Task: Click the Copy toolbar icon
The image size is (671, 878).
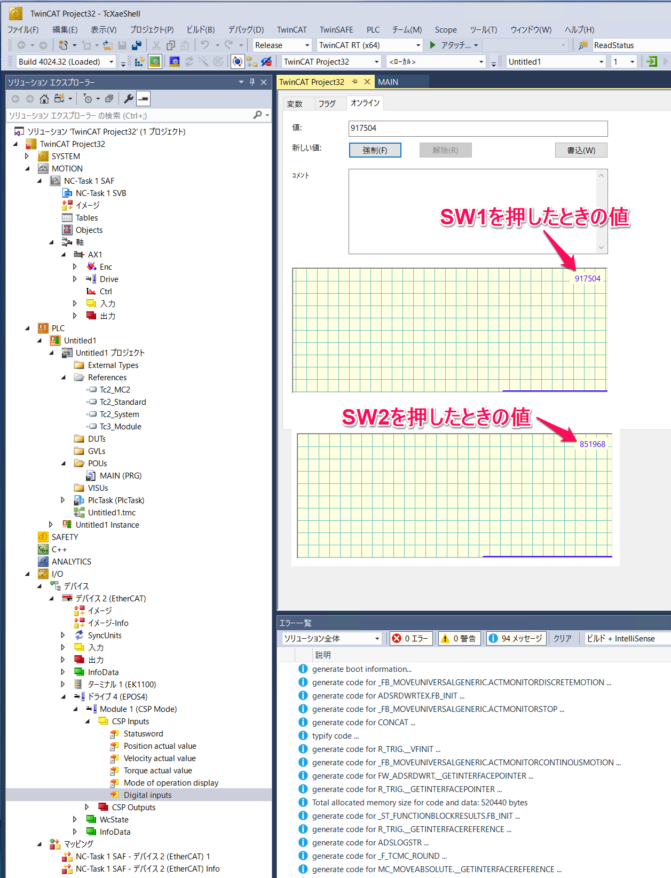Action: point(171,45)
